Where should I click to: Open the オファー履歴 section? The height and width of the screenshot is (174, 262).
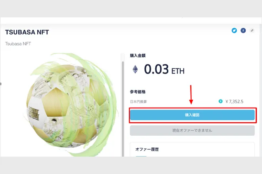[x=147, y=149]
